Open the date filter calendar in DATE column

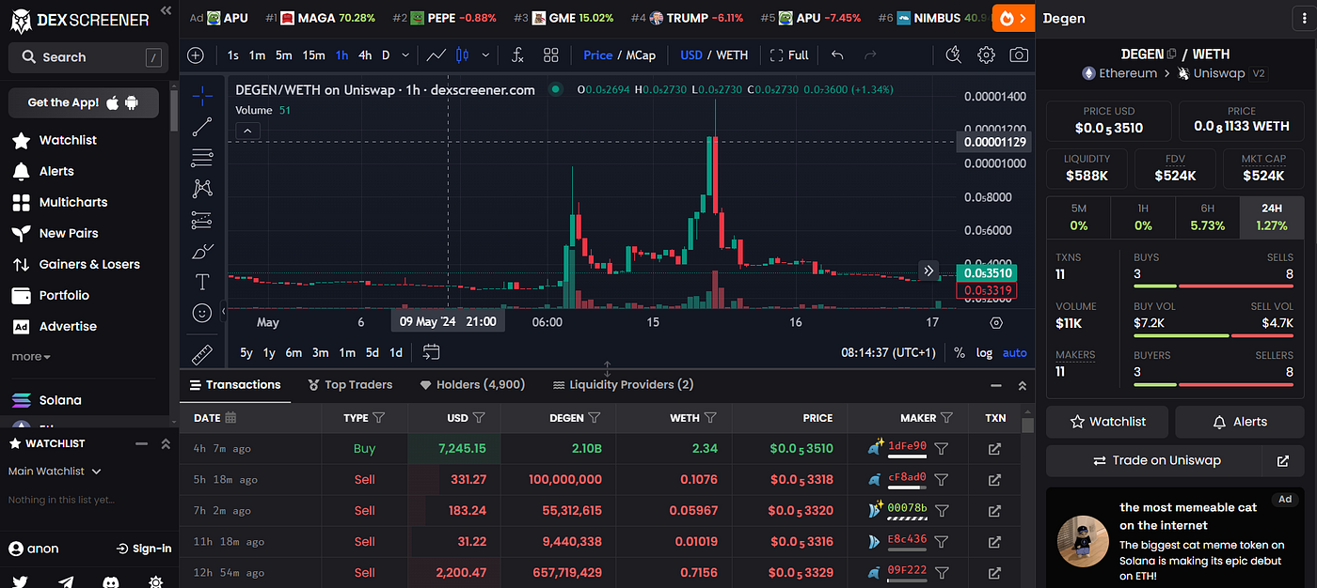231,417
